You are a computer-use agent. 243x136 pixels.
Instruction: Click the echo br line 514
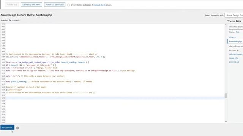pyautogui.click(x=35, y=76)
